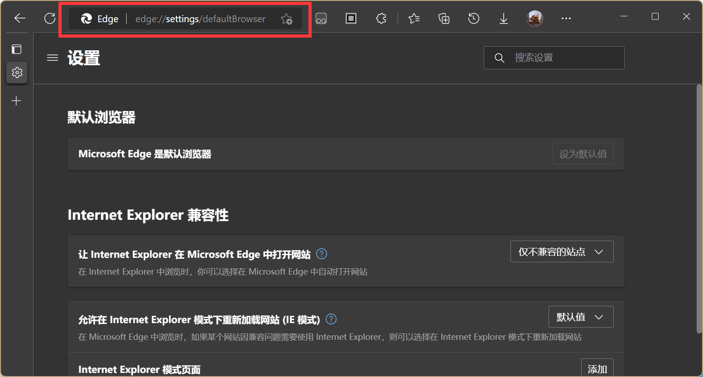703x377 pixels.
Task: Click the edge://settings/defaultBrowser address text
Action: coord(200,19)
